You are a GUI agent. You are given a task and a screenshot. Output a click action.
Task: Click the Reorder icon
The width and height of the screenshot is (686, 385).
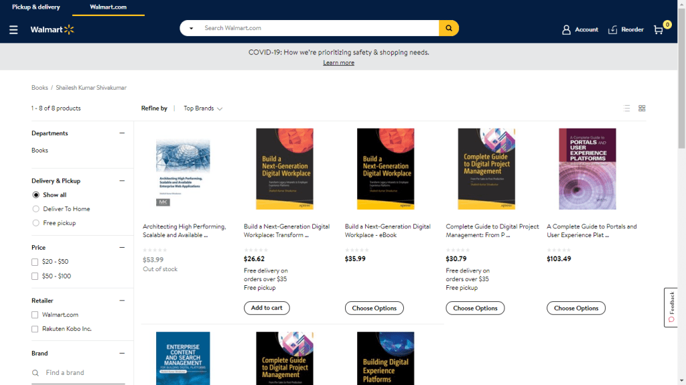(x=613, y=29)
